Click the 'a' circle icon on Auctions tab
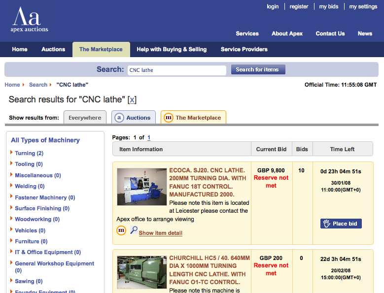The image size is (384, 293). [x=119, y=118]
